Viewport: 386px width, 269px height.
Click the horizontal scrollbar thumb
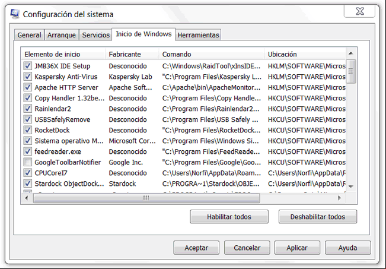pyautogui.click(x=146, y=198)
